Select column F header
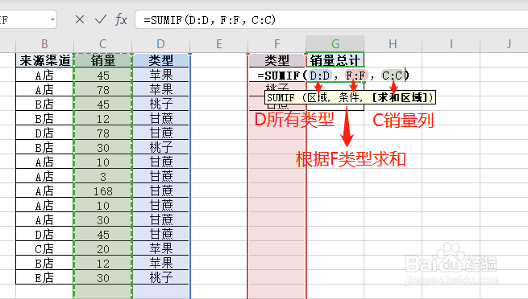 click(276, 44)
